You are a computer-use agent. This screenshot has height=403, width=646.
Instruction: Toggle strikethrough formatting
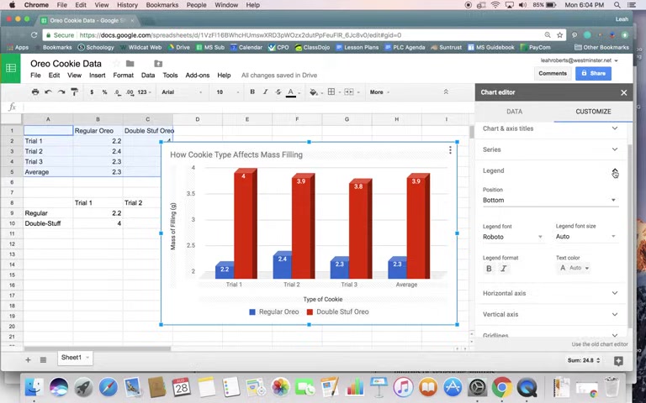(x=278, y=92)
